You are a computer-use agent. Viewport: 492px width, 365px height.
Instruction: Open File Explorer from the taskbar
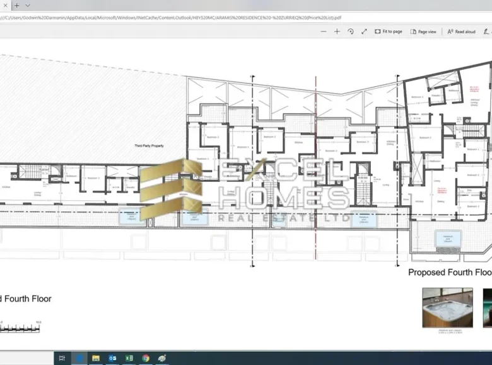[96, 358]
